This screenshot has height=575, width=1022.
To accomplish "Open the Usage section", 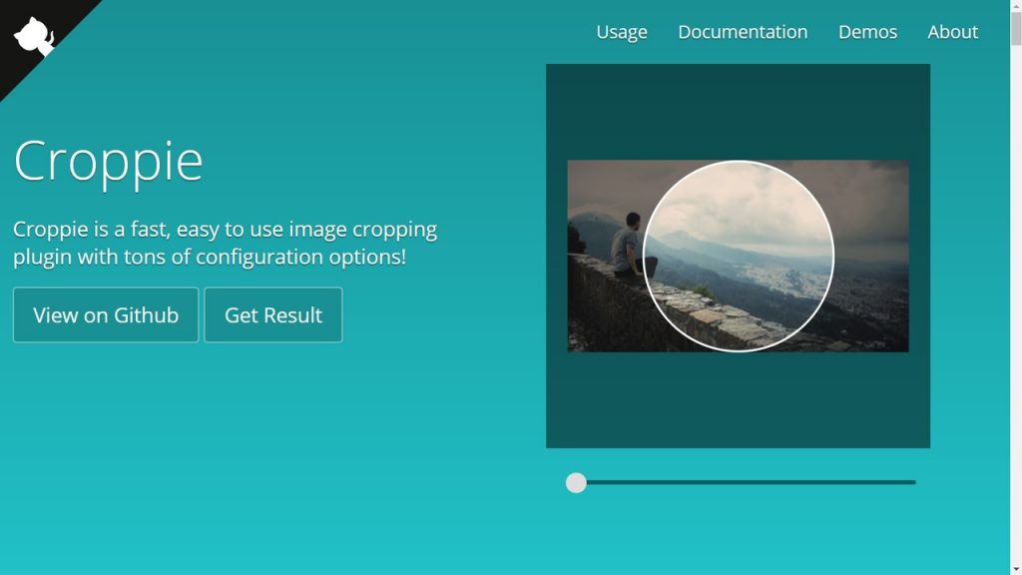I will point(621,32).
